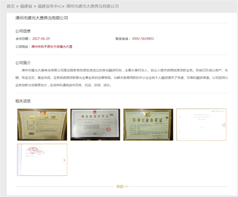Open the fourth white document thumbnail
The height and width of the screenshot is (197, 238).
coord(201,125)
